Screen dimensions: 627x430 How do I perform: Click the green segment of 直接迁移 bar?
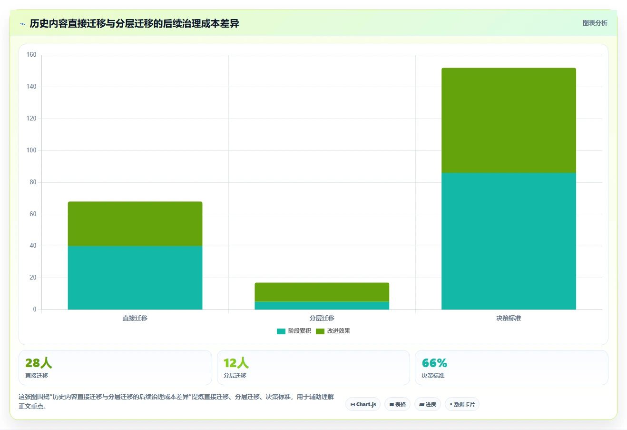135,224
